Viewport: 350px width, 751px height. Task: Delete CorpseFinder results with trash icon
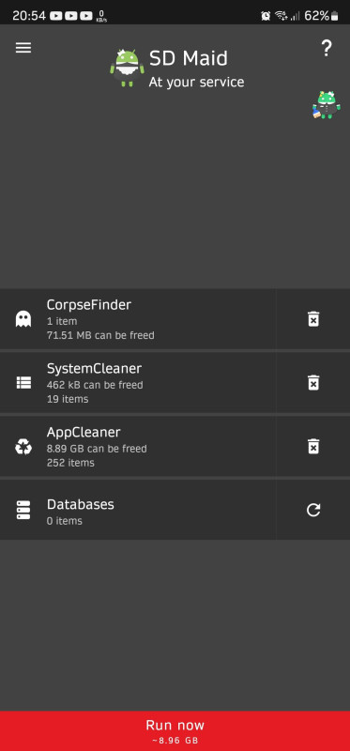[x=313, y=319]
